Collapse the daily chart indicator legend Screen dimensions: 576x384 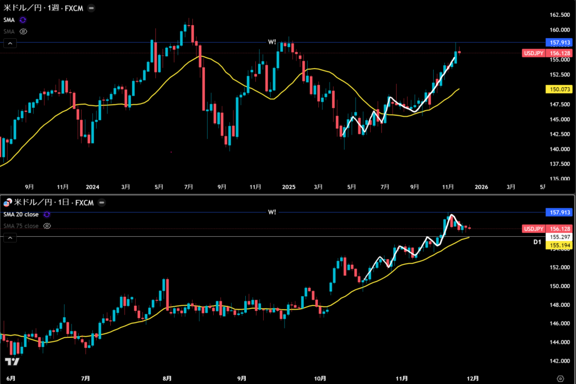tap(11, 238)
